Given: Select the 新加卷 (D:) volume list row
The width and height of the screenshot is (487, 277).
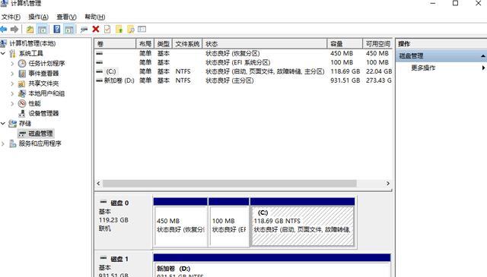Looking at the screenshot, I should [243, 80].
